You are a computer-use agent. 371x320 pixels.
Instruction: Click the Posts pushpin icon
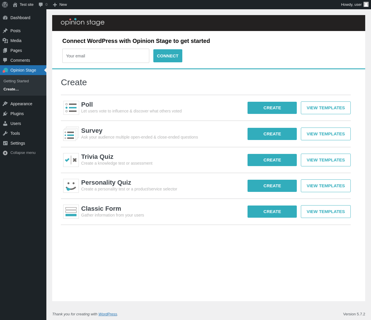[x=5, y=31]
